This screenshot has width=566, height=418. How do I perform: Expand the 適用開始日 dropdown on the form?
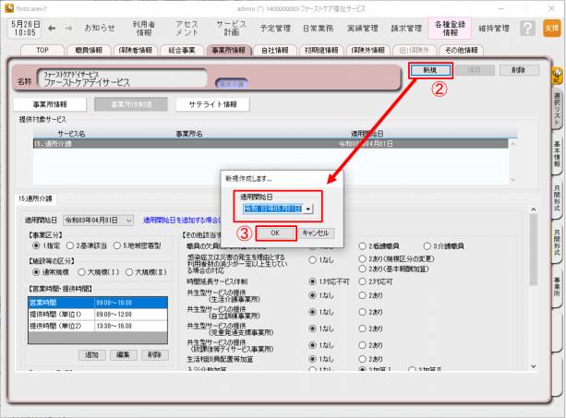click(x=127, y=221)
